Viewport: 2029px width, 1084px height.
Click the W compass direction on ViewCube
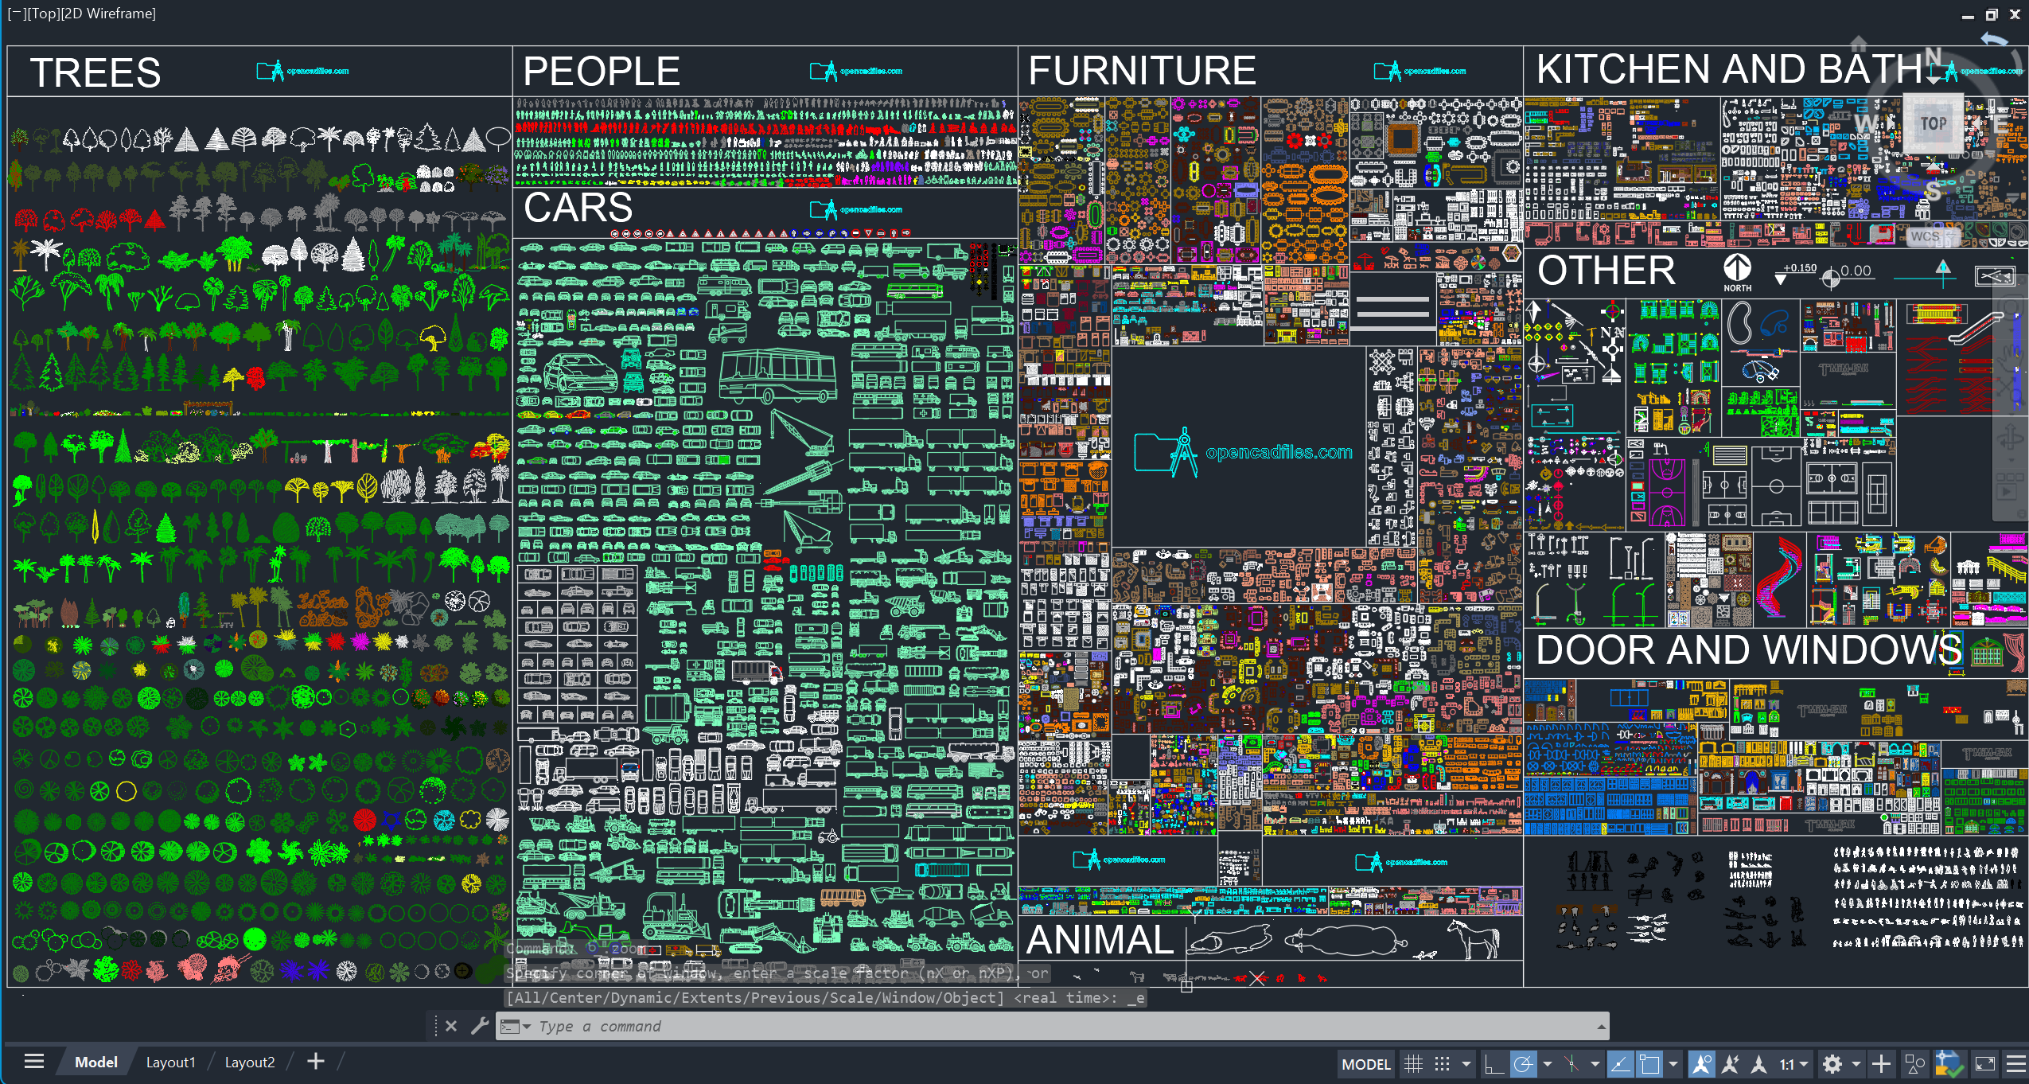[1867, 123]
